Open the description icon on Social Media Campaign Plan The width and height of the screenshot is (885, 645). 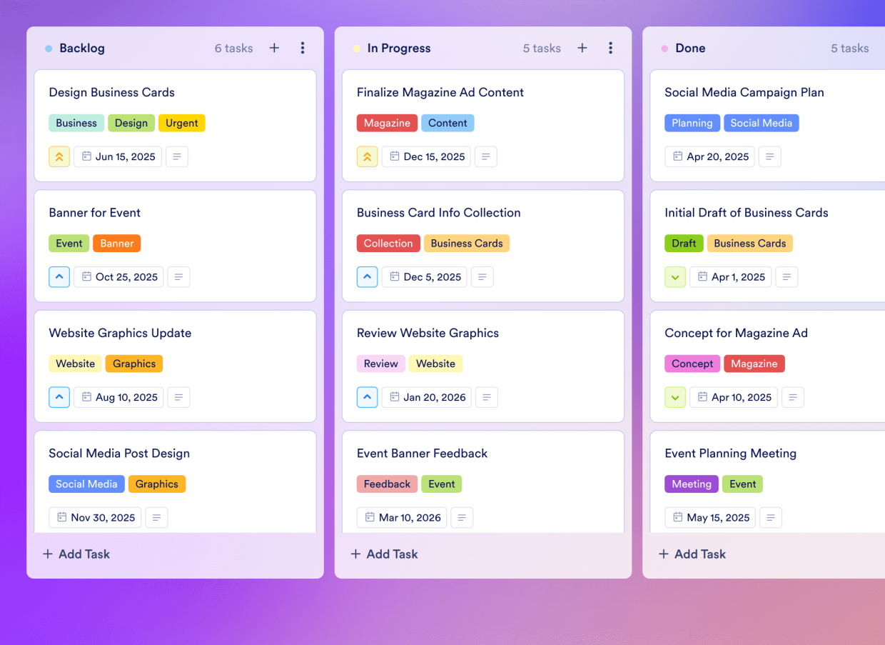pyautogui.click(x=770, y=156)
